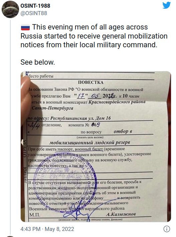Click the ПОВЕСТКА heading in the photo
This screenshot has width=176, height=237.
[x=91, y=82]
